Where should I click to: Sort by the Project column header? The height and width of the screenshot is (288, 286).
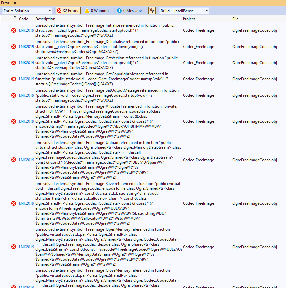[x=206, y=19]
